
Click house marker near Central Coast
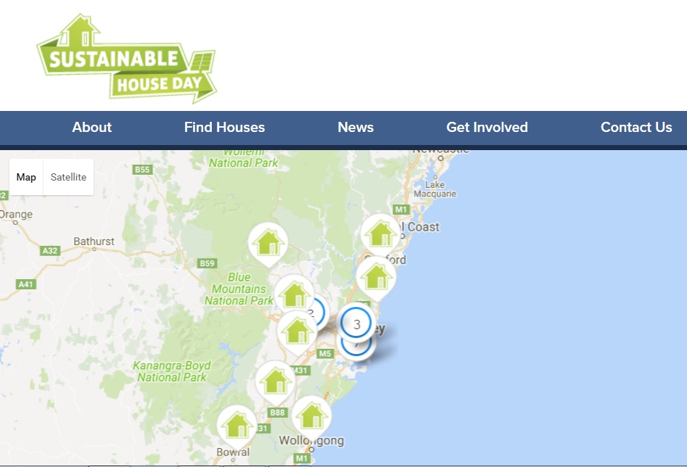[x=381, y=236]
